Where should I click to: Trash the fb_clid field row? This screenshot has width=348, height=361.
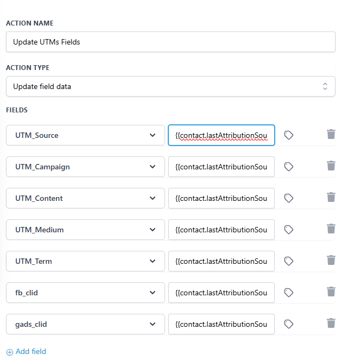(331, 292)
